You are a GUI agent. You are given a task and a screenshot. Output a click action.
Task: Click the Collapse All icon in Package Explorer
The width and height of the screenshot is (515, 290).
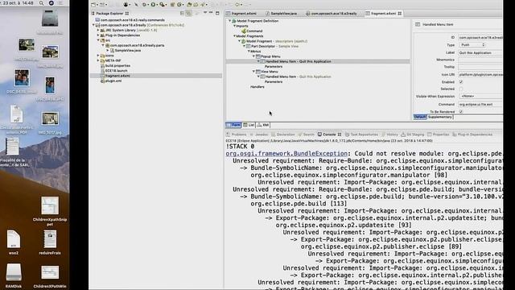coord(183,13)
